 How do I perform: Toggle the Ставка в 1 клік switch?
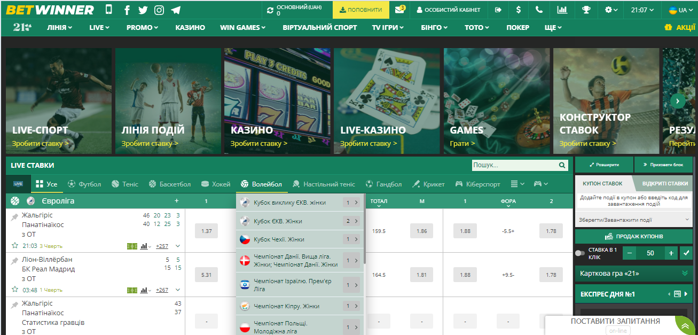coord(580,253)
